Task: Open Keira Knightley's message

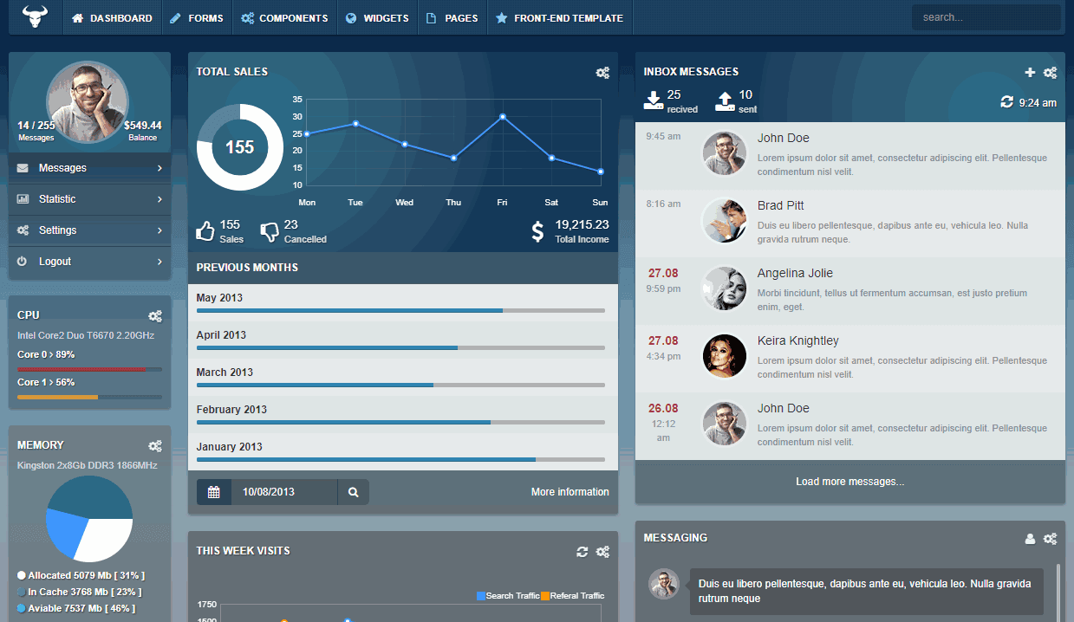Action: [x=850, y=359]
